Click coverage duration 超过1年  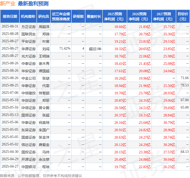[x=95, y=49]
